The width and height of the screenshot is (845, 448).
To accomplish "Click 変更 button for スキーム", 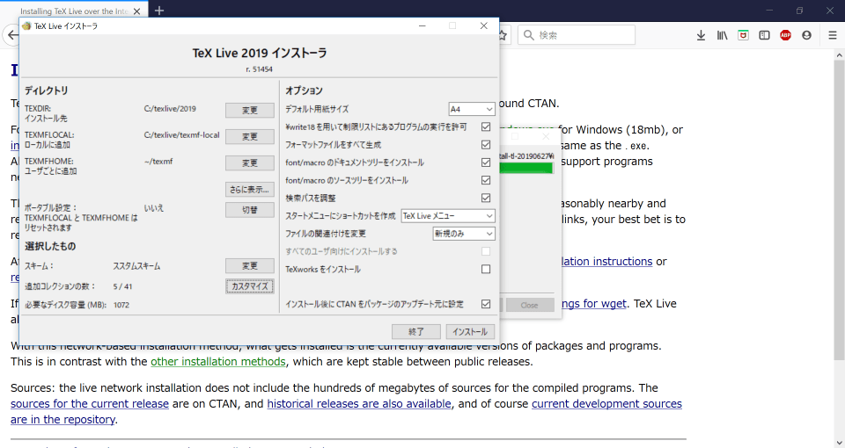I will [249, 265].
